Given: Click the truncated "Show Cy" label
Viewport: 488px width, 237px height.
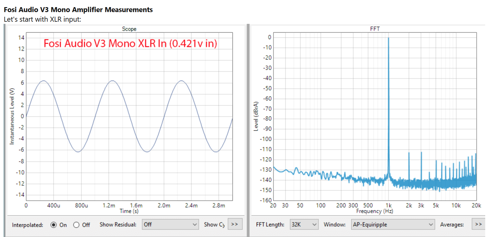Looking at the screenshot, I should coord(214,225).
